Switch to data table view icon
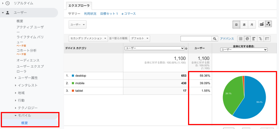This screenshot has height=129, width=279. [x=240, y=39]
